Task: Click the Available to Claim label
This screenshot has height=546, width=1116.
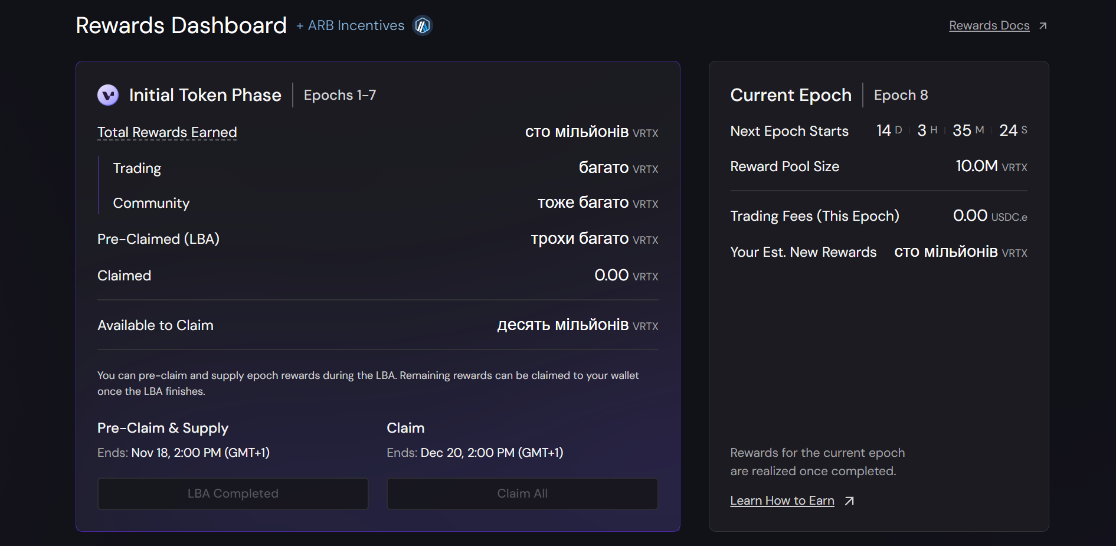Action: [155, 325]
